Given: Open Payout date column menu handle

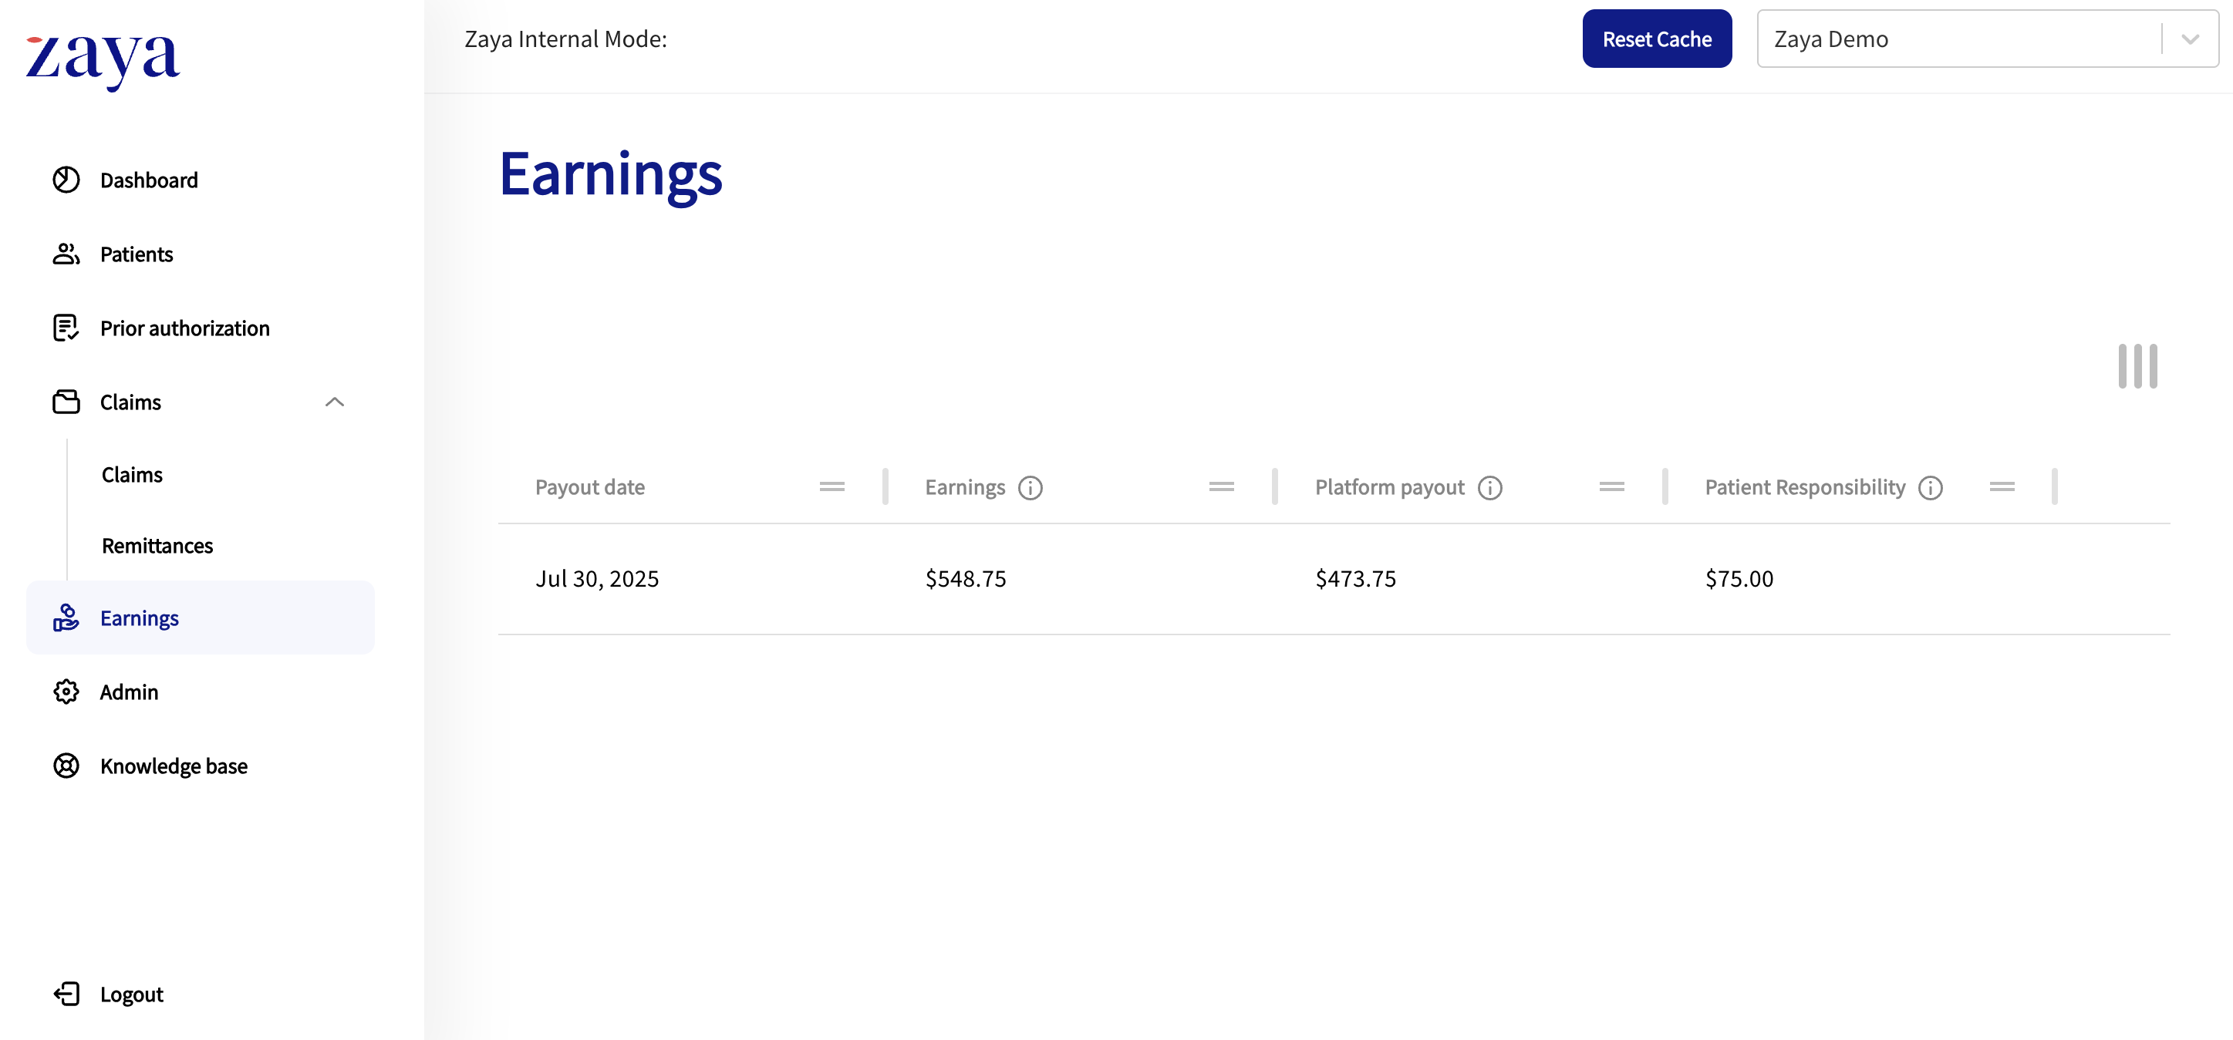Looking at the screenshot, I should pyautogui.click(x=831, y=487).
